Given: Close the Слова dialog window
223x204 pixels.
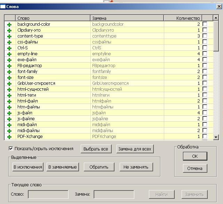Looking at the screenshot, I should click(x=219, y=6).
